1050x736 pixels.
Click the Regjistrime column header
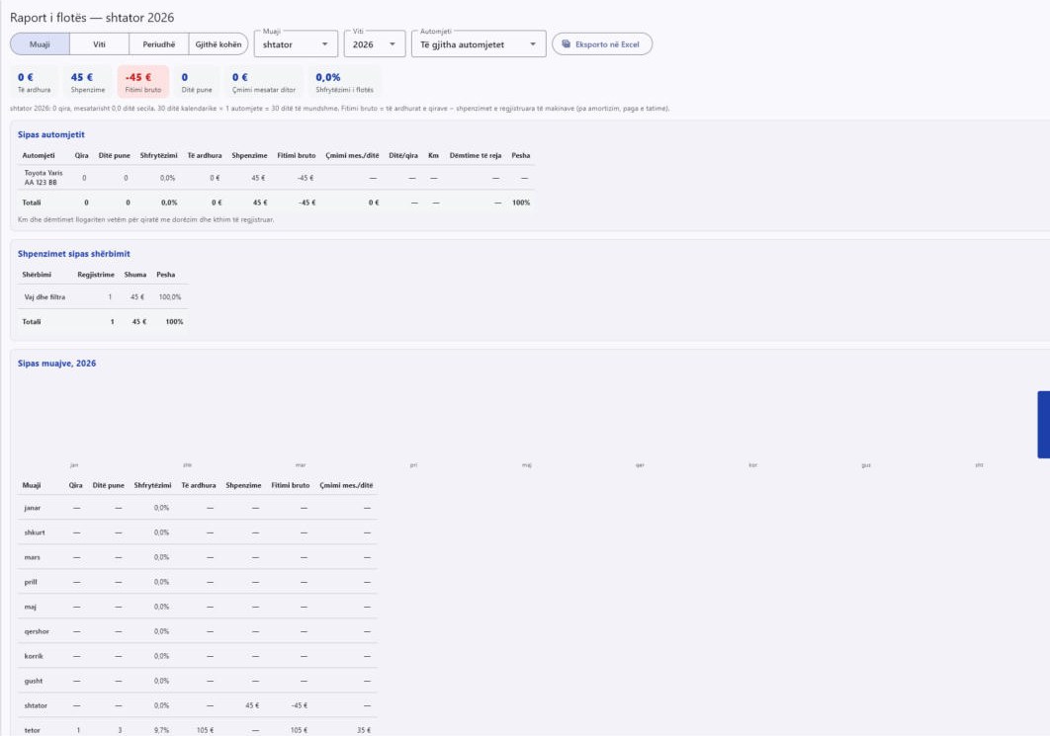(x=96, y=275)
